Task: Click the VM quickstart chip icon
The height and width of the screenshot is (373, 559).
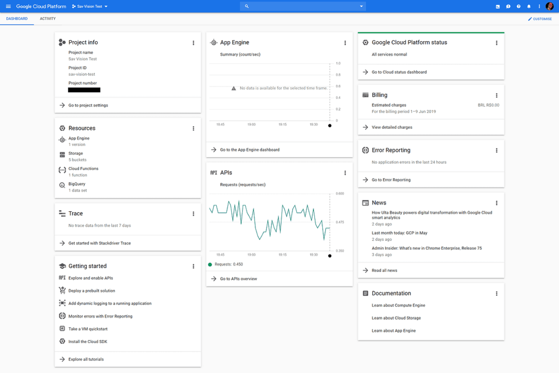Action: 62,328
